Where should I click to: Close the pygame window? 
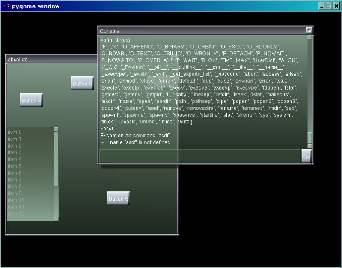pyautogui.click(x=336, y=6)
